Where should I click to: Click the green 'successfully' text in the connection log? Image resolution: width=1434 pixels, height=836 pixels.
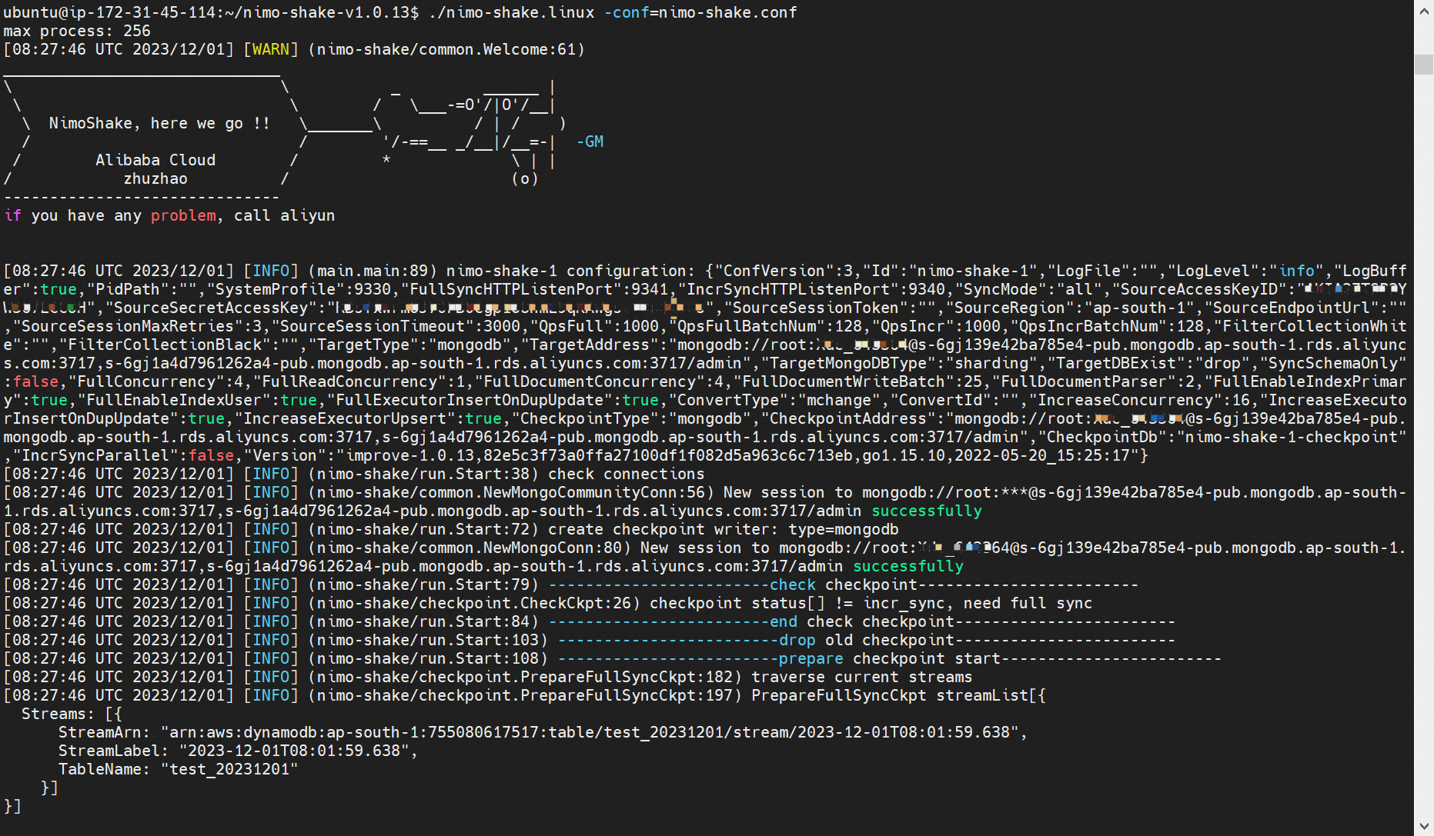(x=926, y=510)
